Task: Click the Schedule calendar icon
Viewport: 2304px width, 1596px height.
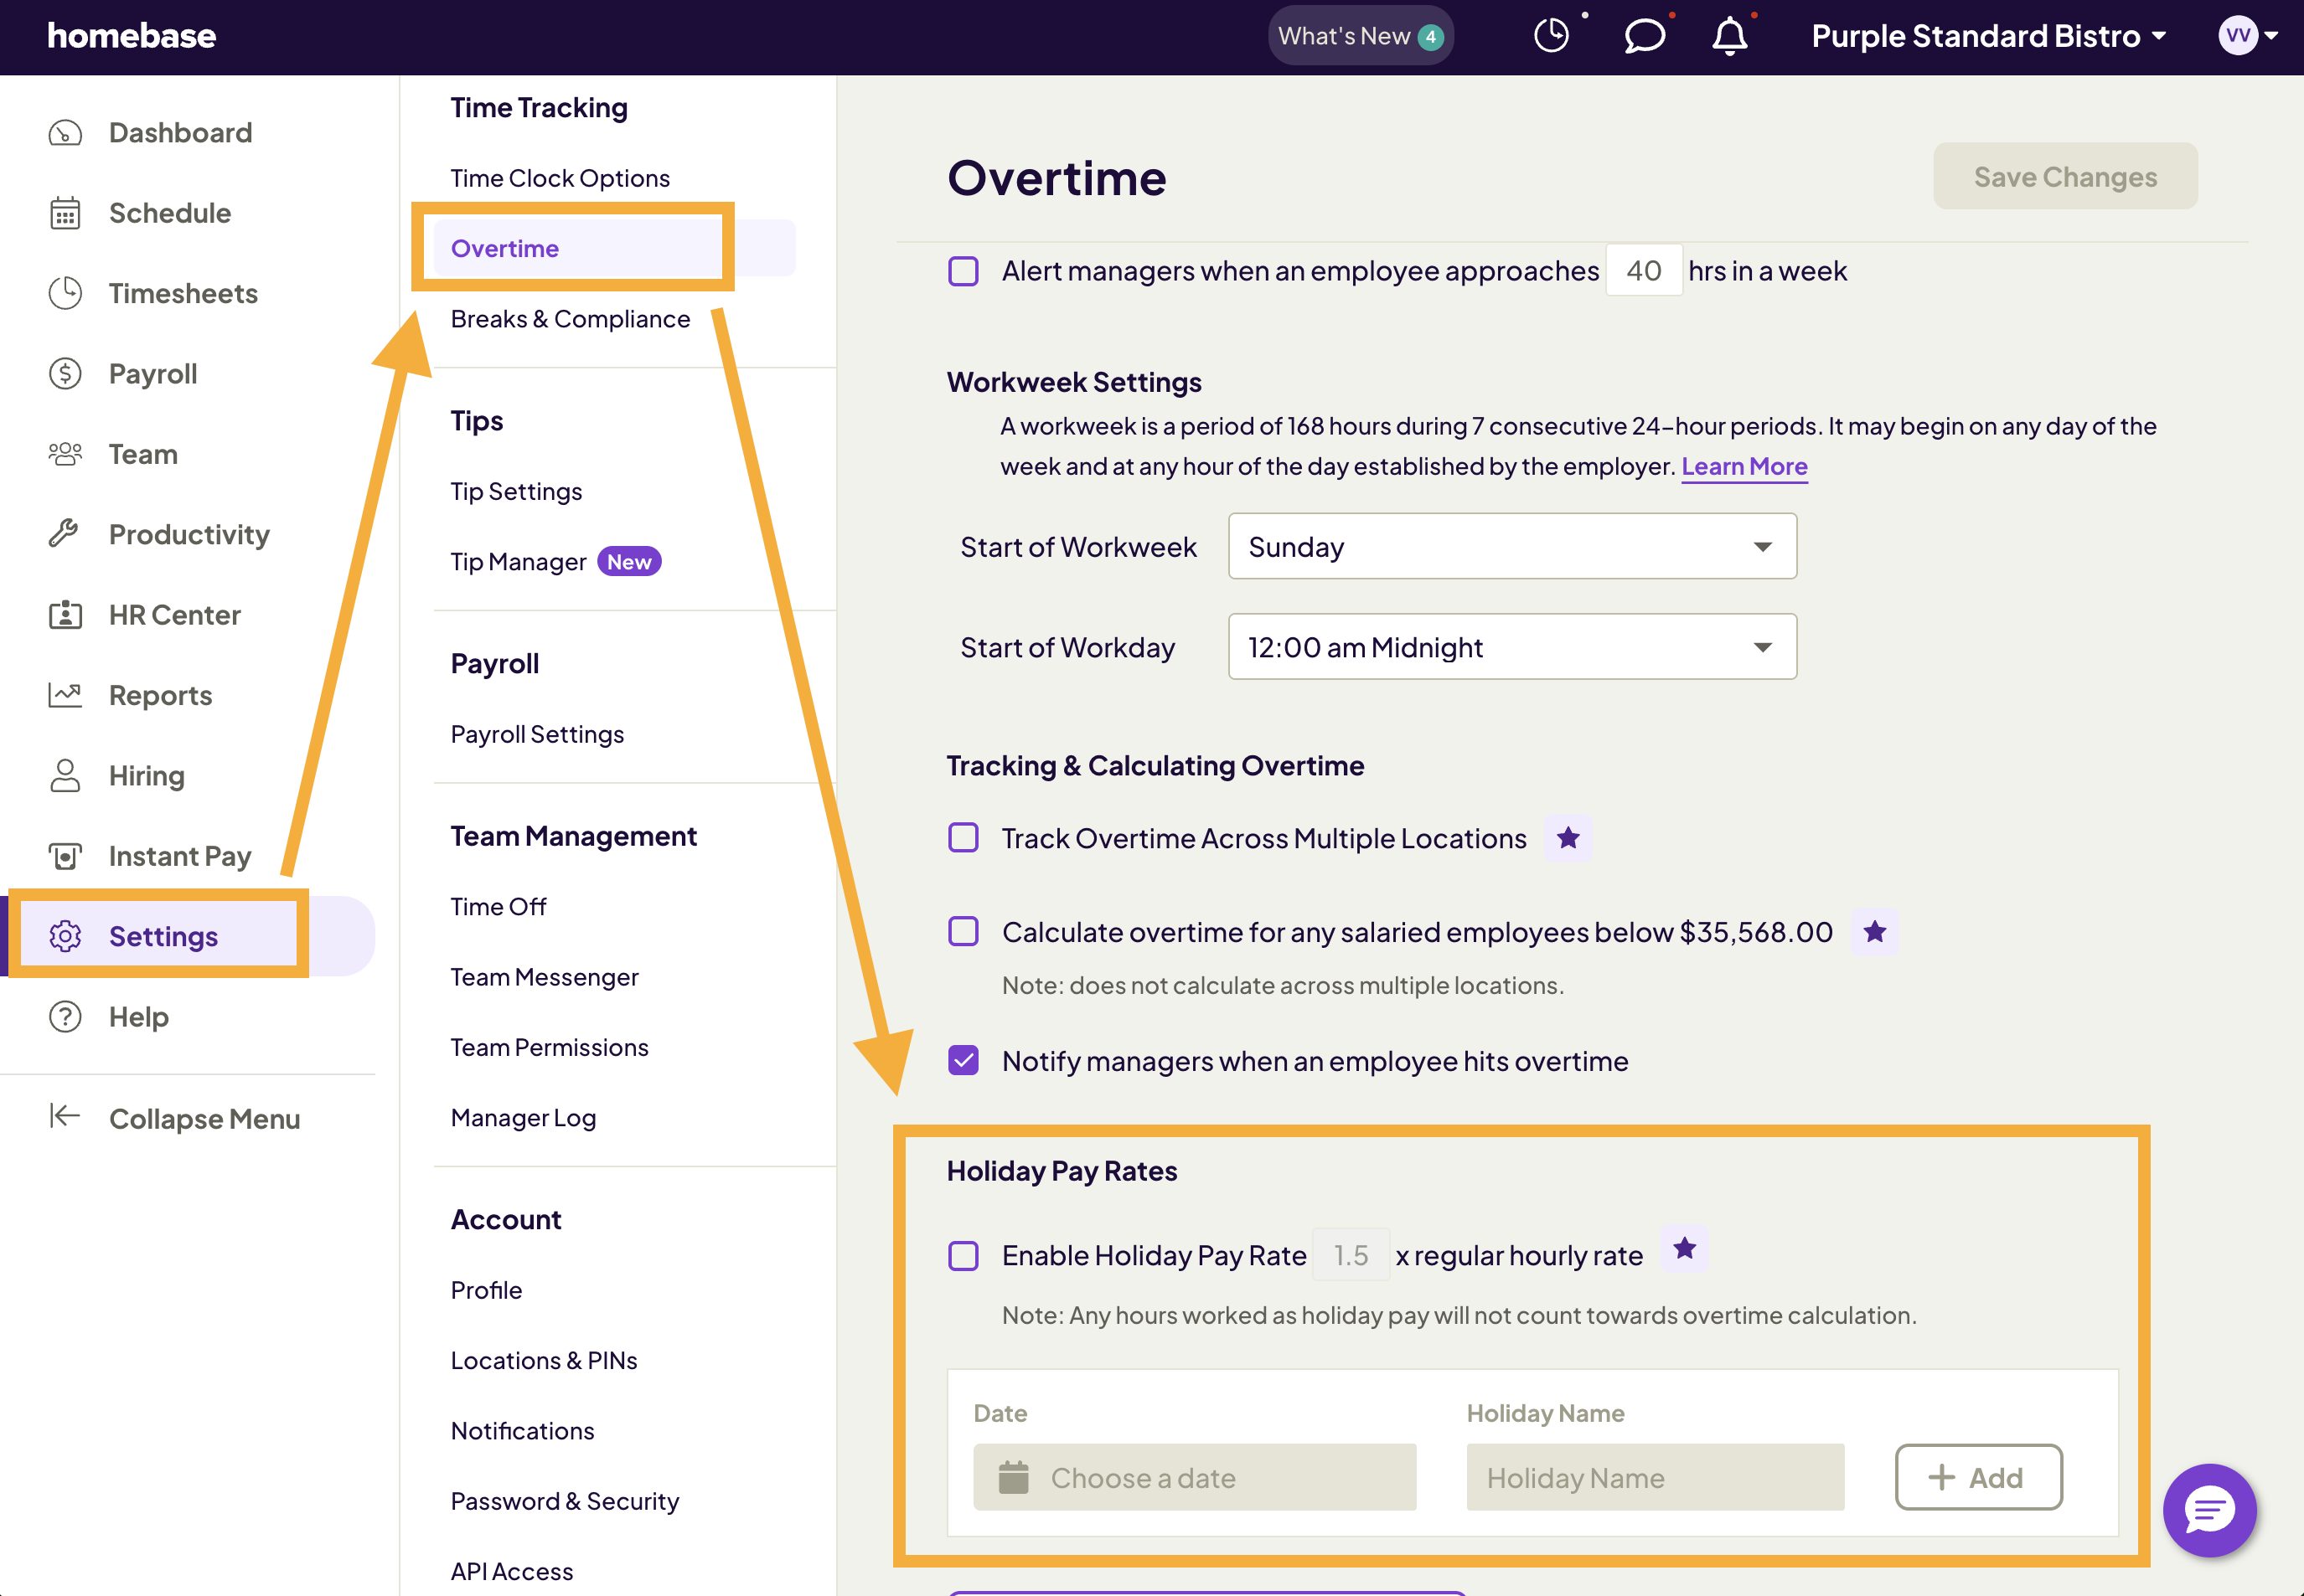Action: pos(65,213)
